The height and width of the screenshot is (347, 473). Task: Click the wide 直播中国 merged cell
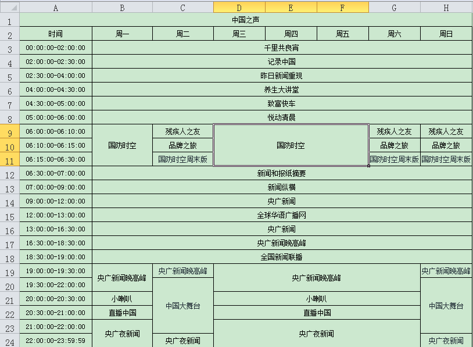(317, 313)
